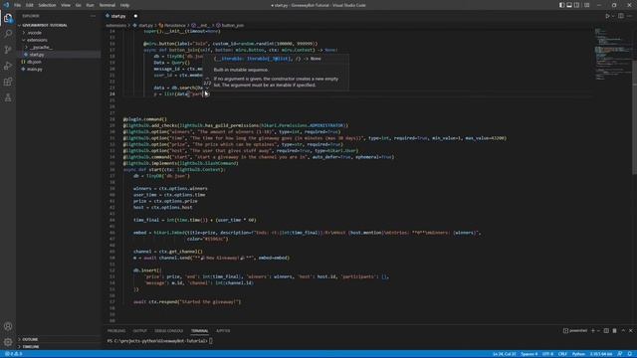Click the Ln 24 cursor position indicator
Screen dimensions: 637x358
click(505, 354)
